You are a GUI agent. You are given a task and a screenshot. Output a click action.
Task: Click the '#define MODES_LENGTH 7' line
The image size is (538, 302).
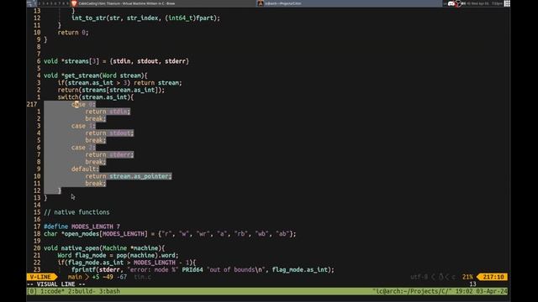pos(82,226)
